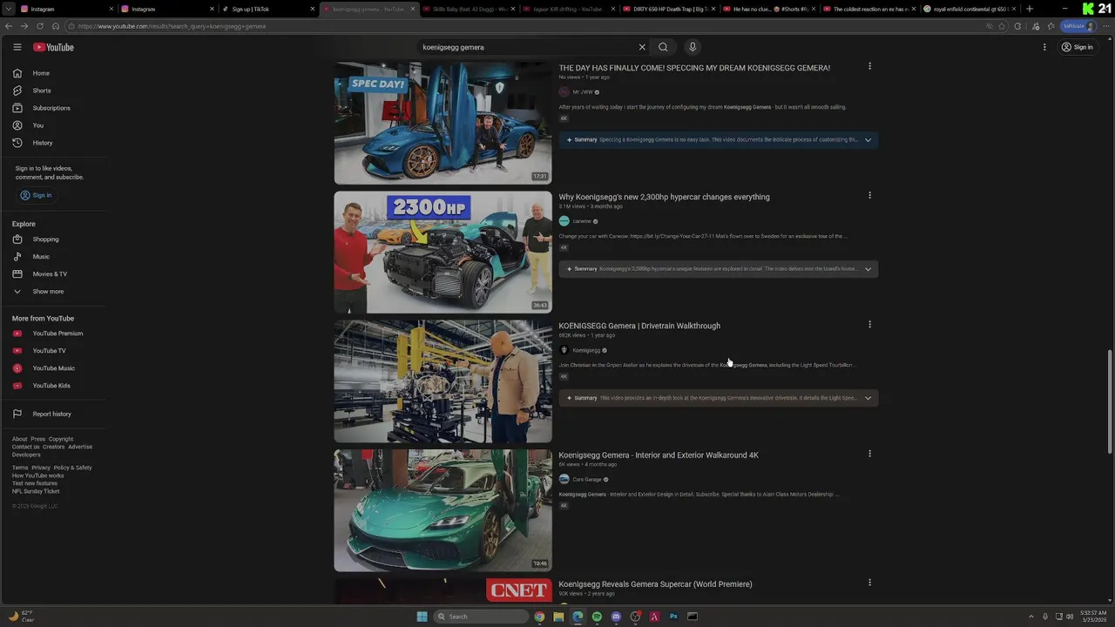Open Koenigsegg Gemera Drivetrain Walkthrough title

coord(639,326)
